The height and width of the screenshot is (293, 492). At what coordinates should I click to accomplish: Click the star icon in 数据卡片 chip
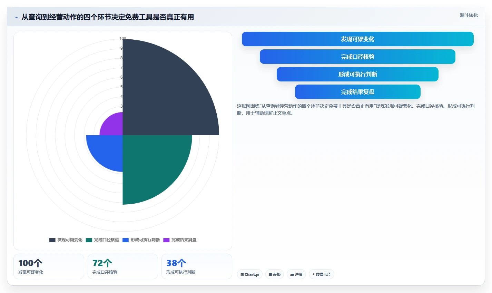tap(313, 274)
